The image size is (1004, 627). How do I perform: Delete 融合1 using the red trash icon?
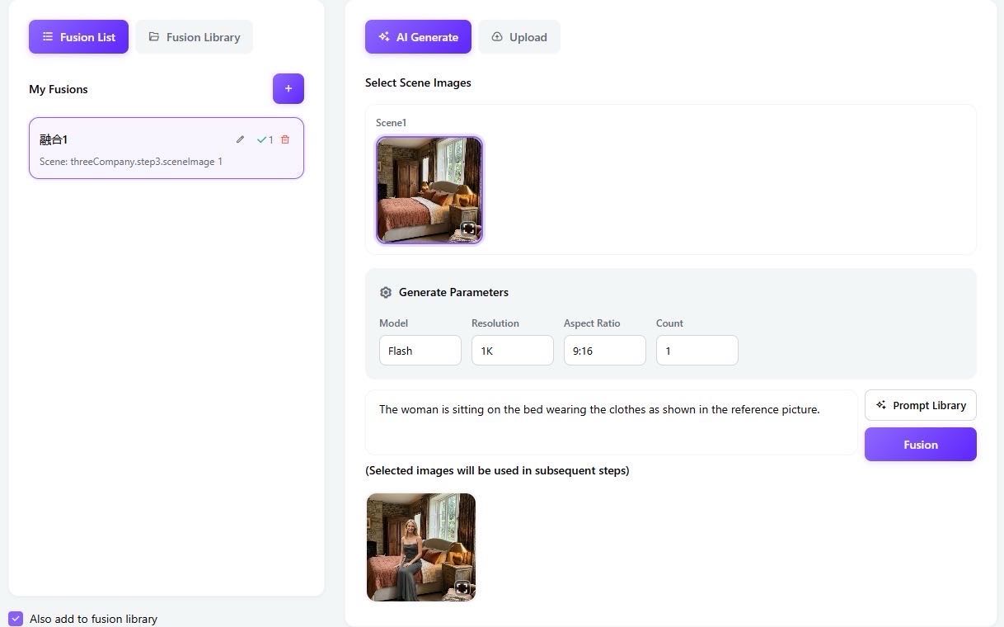(x=285, y=139)
